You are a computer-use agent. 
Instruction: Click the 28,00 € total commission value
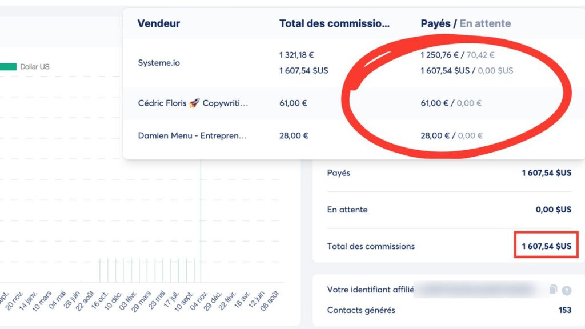click(294, 135)
